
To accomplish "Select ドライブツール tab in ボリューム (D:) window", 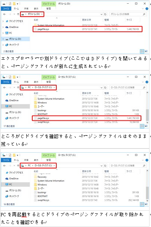I will coord(49,4).
